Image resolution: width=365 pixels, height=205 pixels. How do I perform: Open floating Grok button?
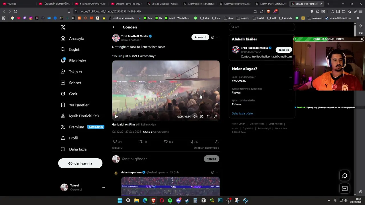(345, 176)
